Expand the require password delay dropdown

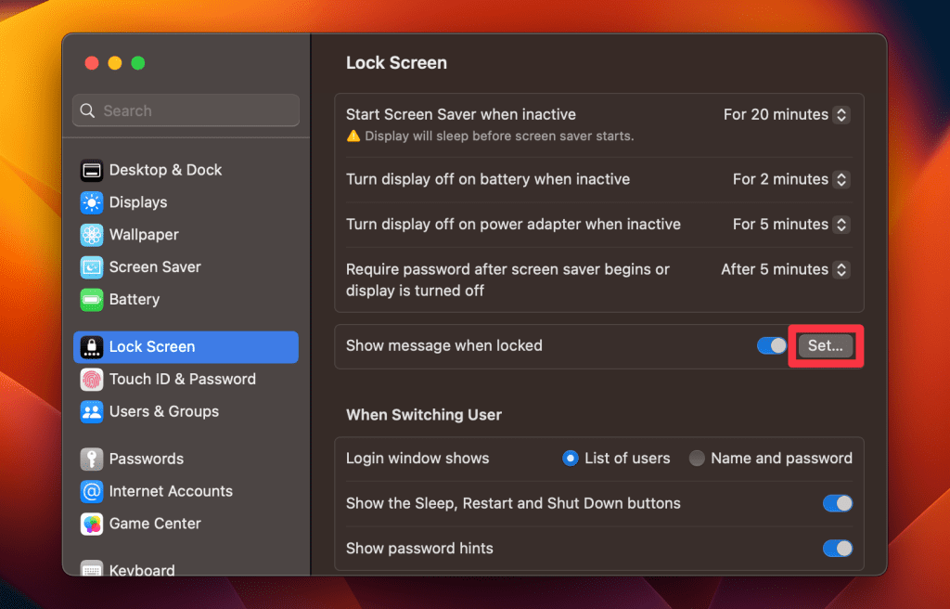click(841, 269)
